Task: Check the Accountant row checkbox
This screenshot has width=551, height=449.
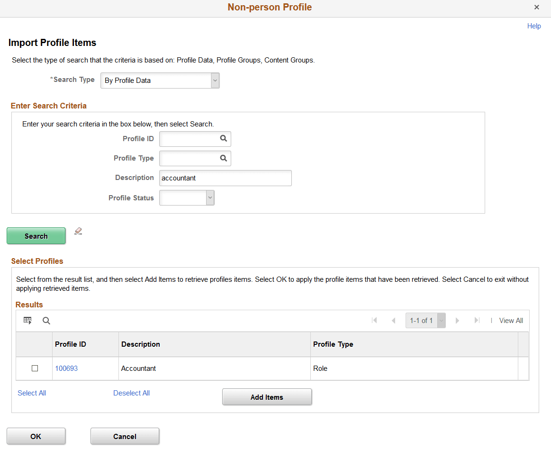Action: pyautogui.click(x=34, y=368)
